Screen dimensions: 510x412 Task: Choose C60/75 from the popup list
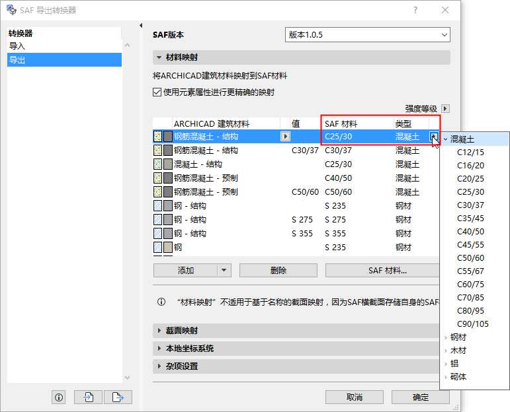[x=471, y=285]
